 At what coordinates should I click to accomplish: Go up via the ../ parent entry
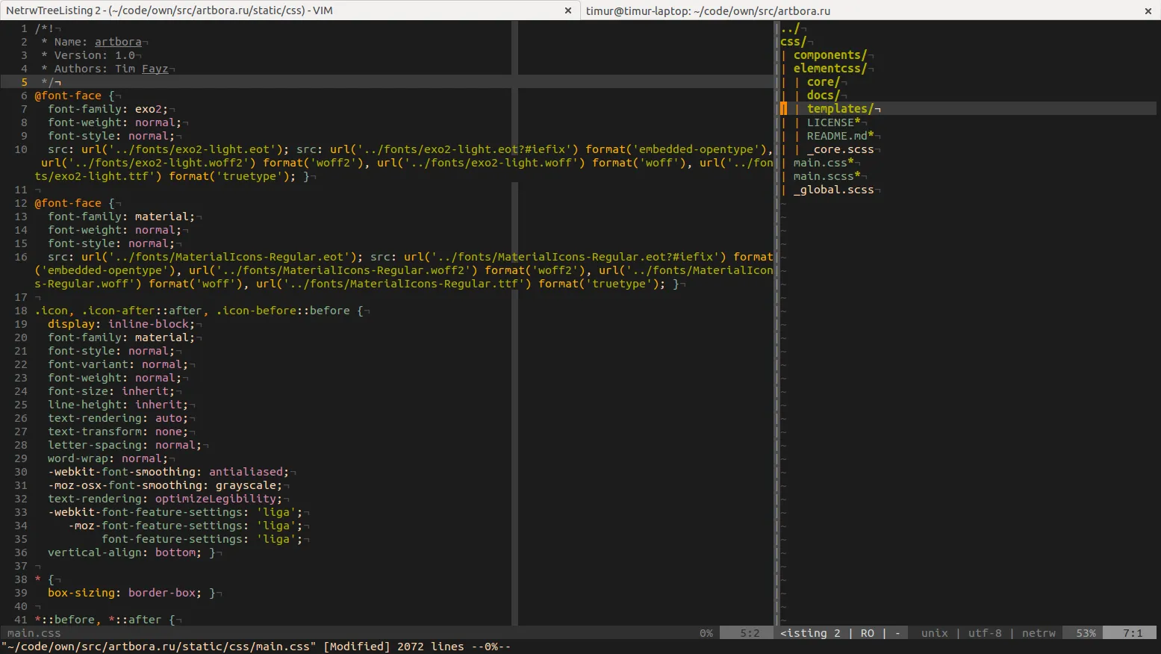coord(790,28)
